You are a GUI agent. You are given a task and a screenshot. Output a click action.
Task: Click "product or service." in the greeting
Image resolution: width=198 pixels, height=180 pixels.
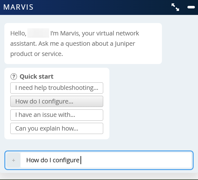pos(36,54)
